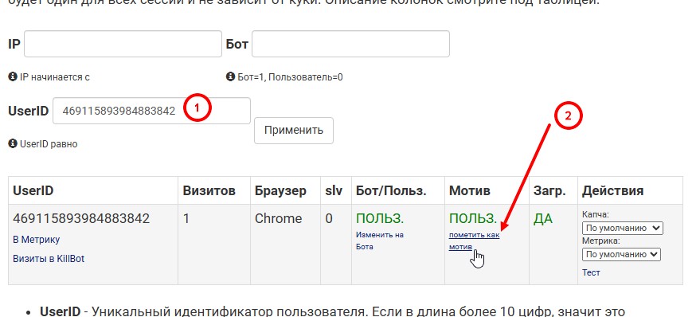Open the 'Визиты в KillBot' link

49,259
